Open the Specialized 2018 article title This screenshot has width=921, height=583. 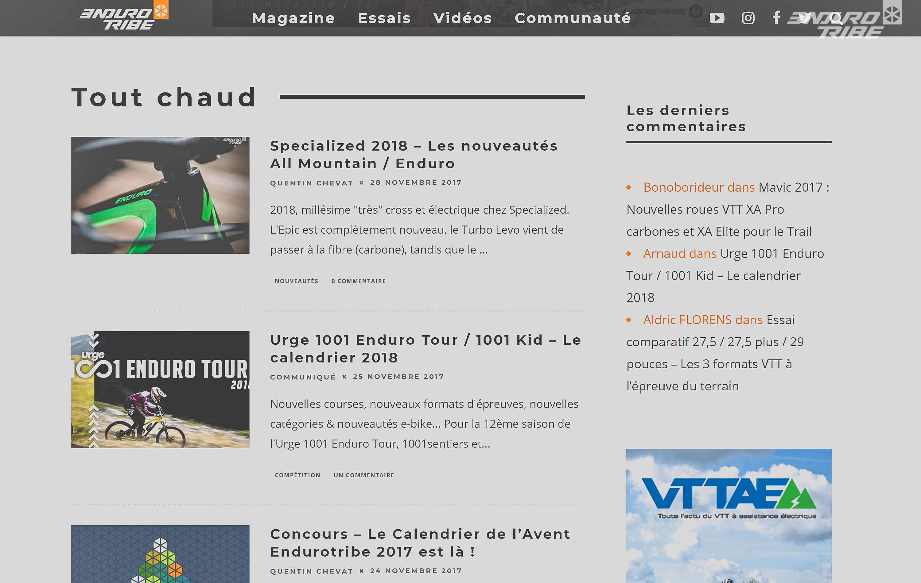tap(414, 154)
